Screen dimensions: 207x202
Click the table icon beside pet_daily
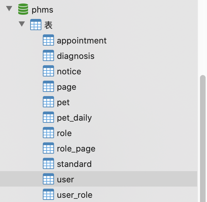[48, 117]
